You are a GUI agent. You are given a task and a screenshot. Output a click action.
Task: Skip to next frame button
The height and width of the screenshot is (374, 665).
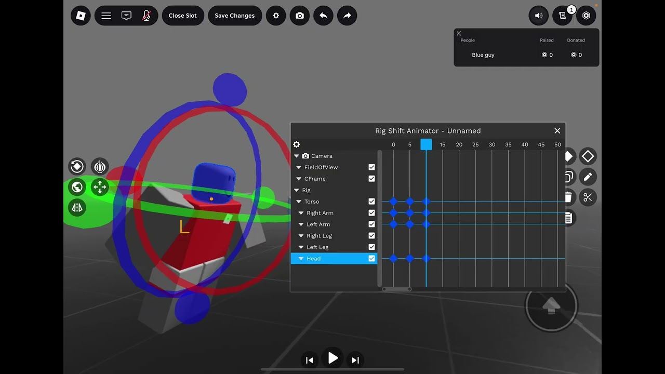click(355, 360)
